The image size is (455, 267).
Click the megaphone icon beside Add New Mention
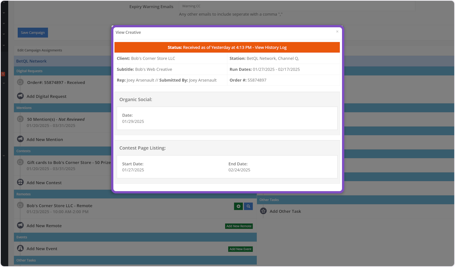(x=20, y=139)
